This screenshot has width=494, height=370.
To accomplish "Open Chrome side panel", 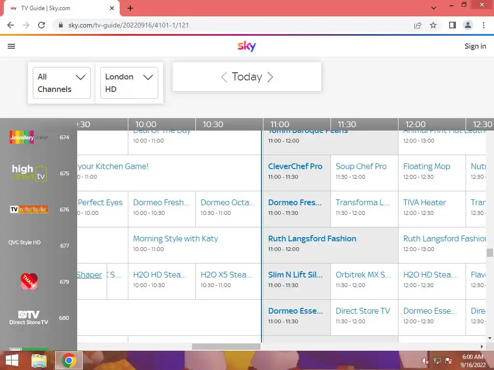I will click(x=453, y=25).
